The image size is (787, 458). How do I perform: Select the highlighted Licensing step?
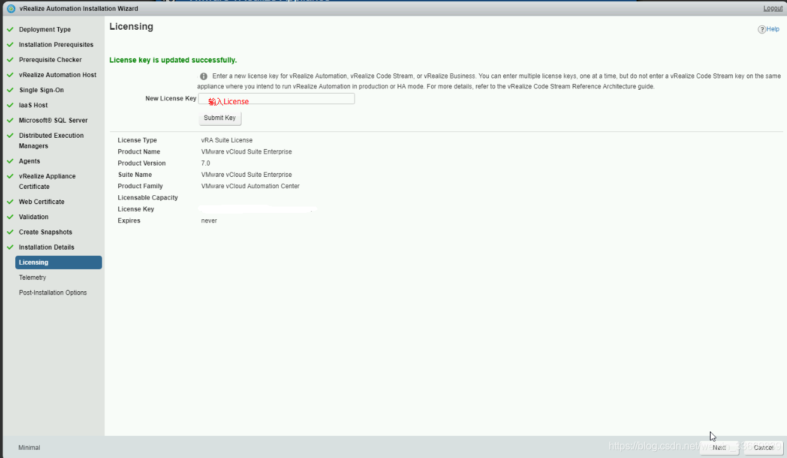(59, 262)
